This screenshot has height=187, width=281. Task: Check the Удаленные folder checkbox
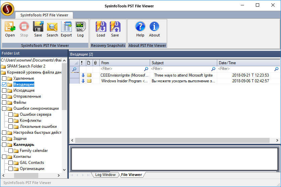pos(4,78)
